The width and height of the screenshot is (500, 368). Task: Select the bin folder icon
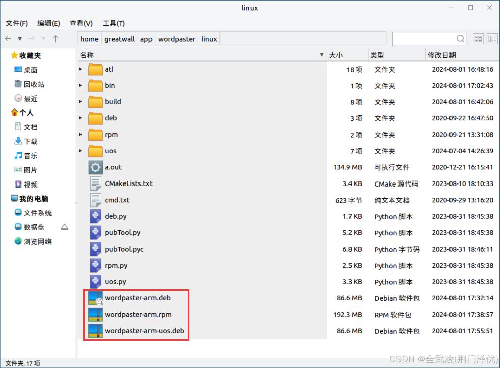tap(95, 85)
